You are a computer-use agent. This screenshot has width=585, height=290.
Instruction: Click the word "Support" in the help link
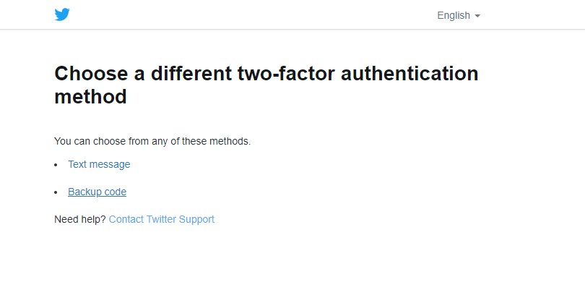tap(196, 219)
